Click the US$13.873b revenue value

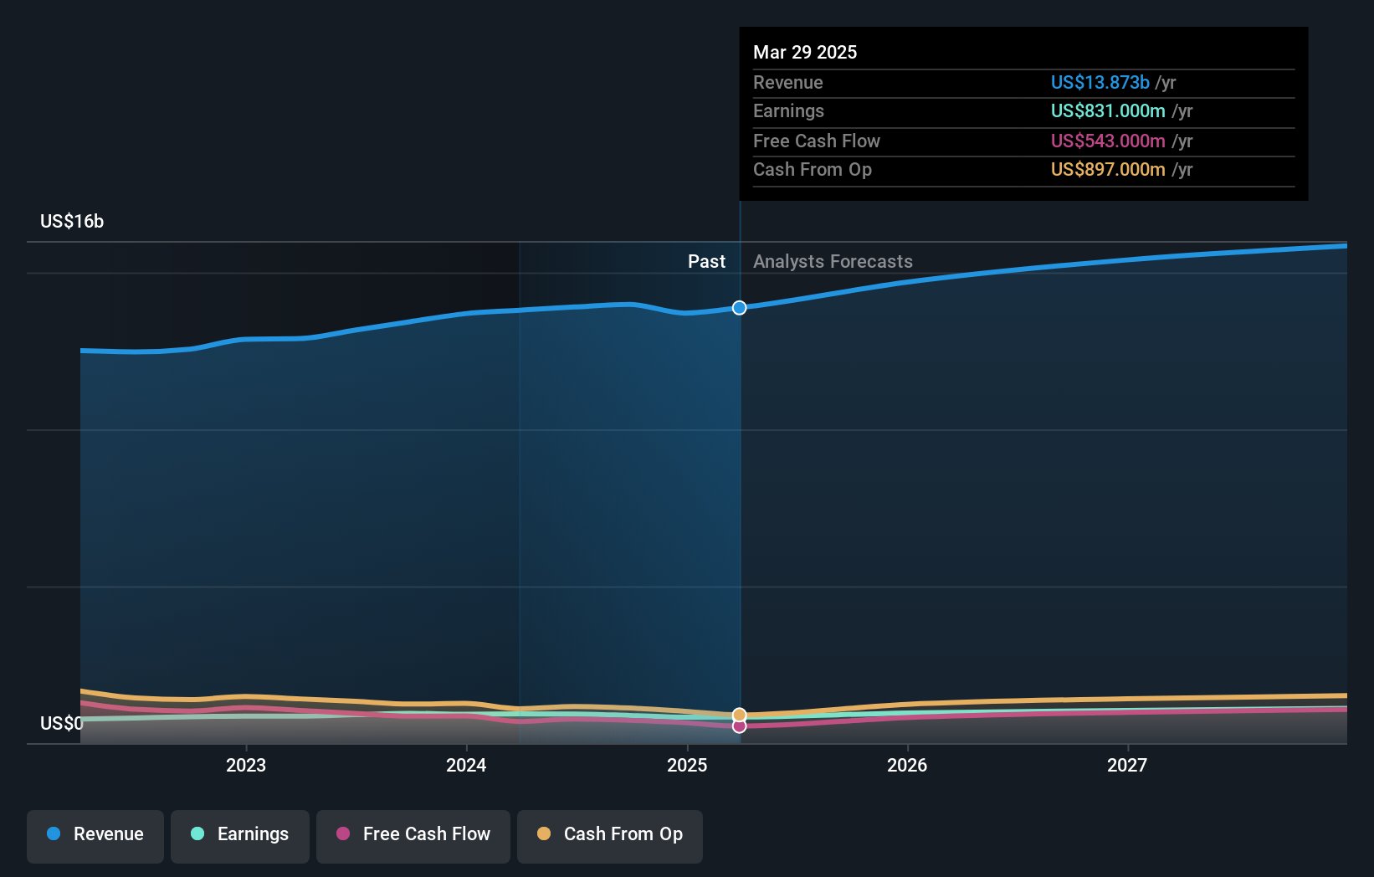[x=1100, y=82]
